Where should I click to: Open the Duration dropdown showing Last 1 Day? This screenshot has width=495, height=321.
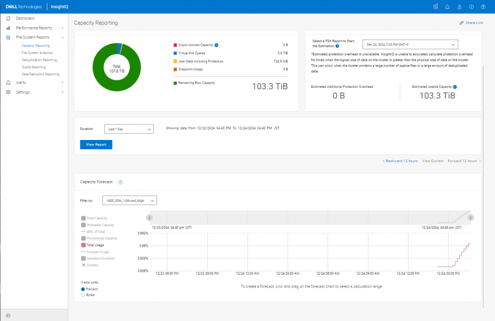pyautogui.click(x=129, y=129)
